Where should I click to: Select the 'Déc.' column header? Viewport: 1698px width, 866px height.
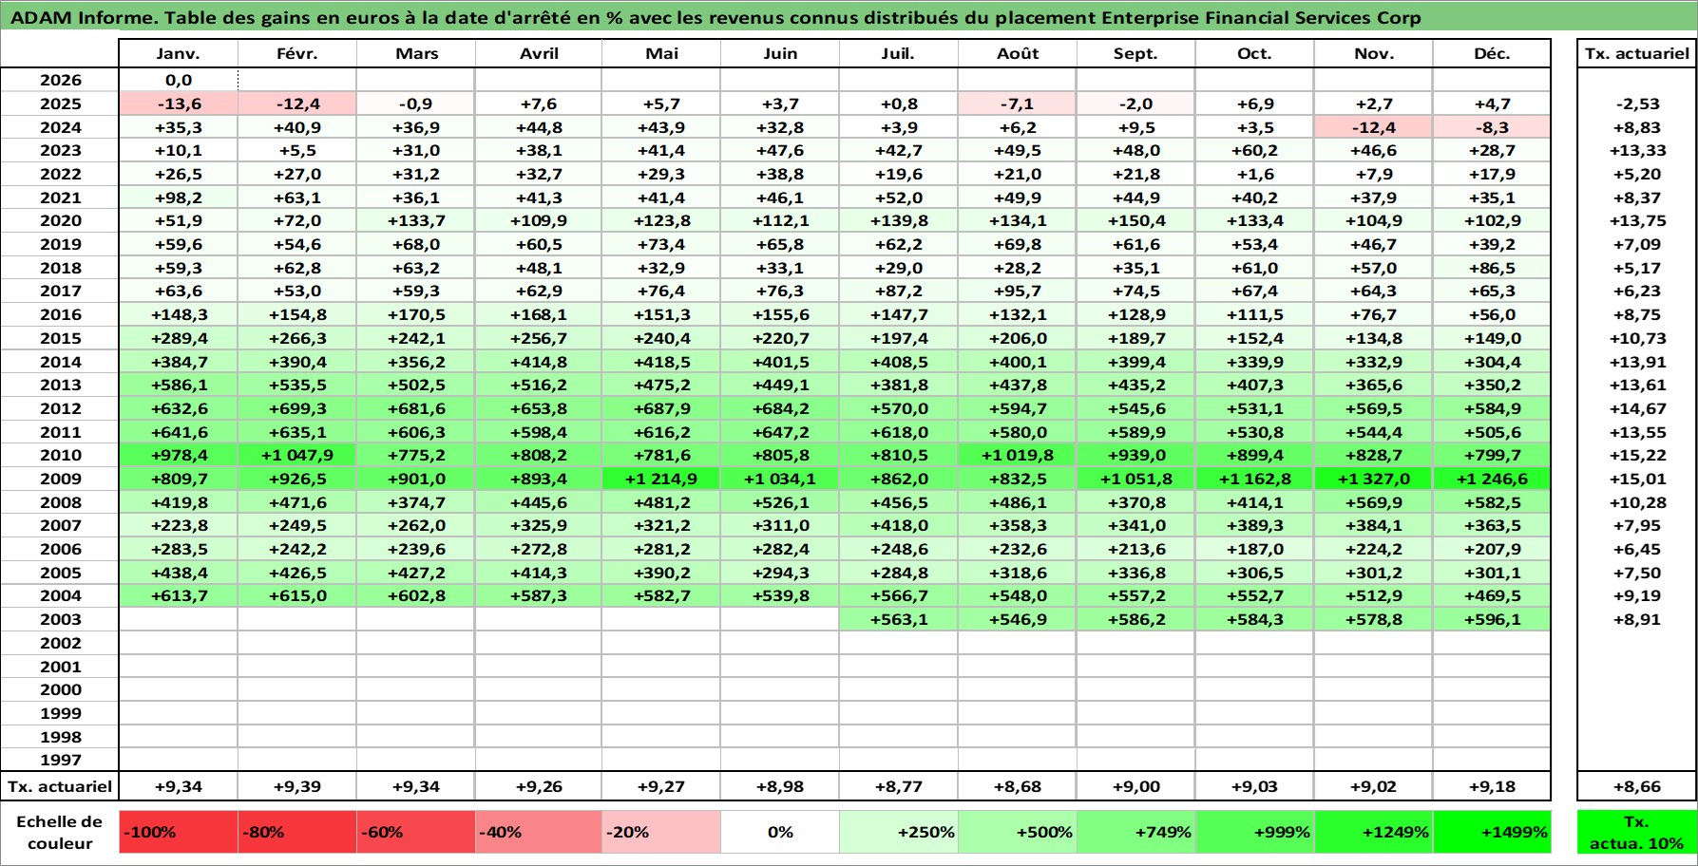click(x=1492, y=54)
